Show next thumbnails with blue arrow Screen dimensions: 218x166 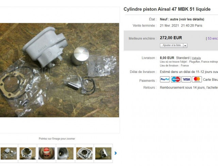tap(115, 153)
